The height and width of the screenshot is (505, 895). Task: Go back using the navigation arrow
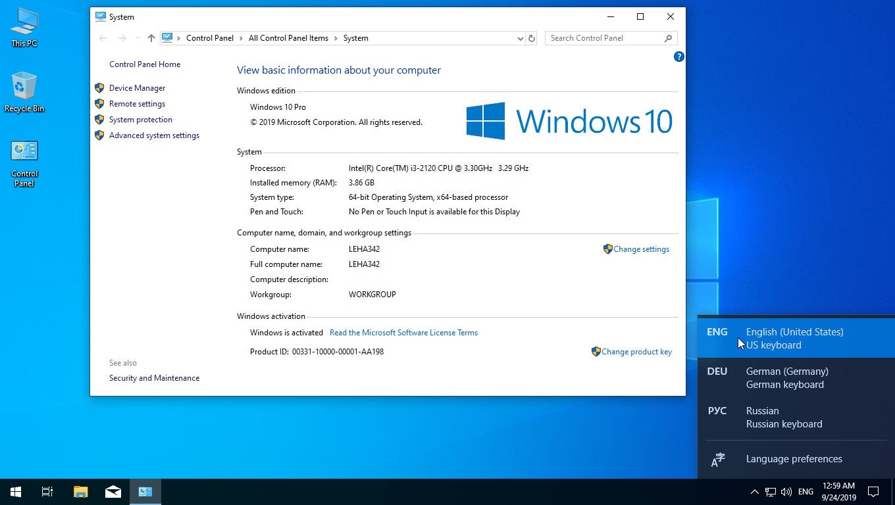click(103, 38)
